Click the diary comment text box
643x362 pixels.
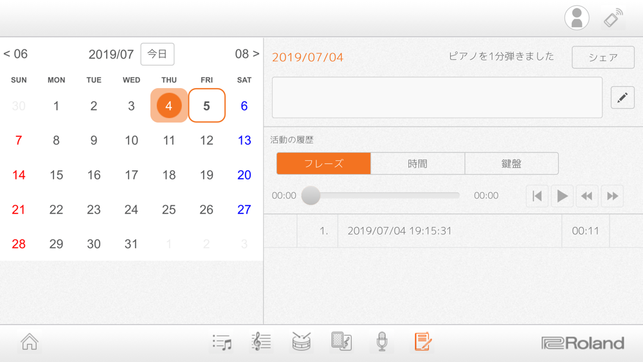pos(437,98)
